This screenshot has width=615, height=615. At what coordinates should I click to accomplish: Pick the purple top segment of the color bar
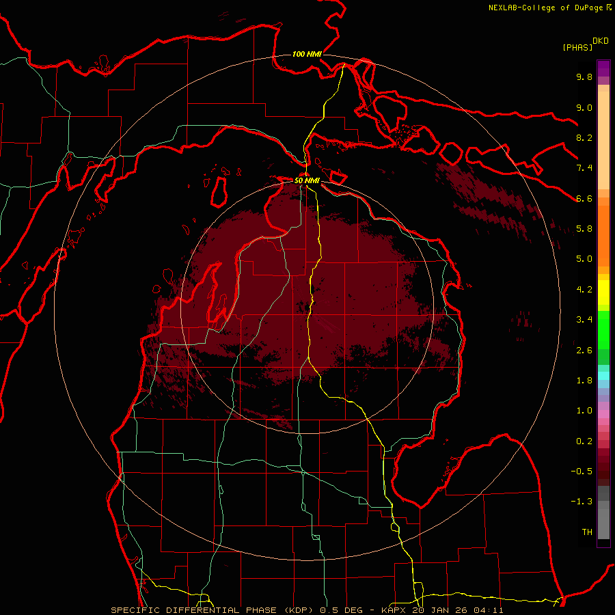603,68
